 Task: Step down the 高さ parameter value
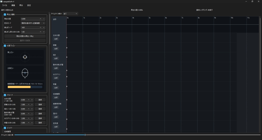click(32, 109)
